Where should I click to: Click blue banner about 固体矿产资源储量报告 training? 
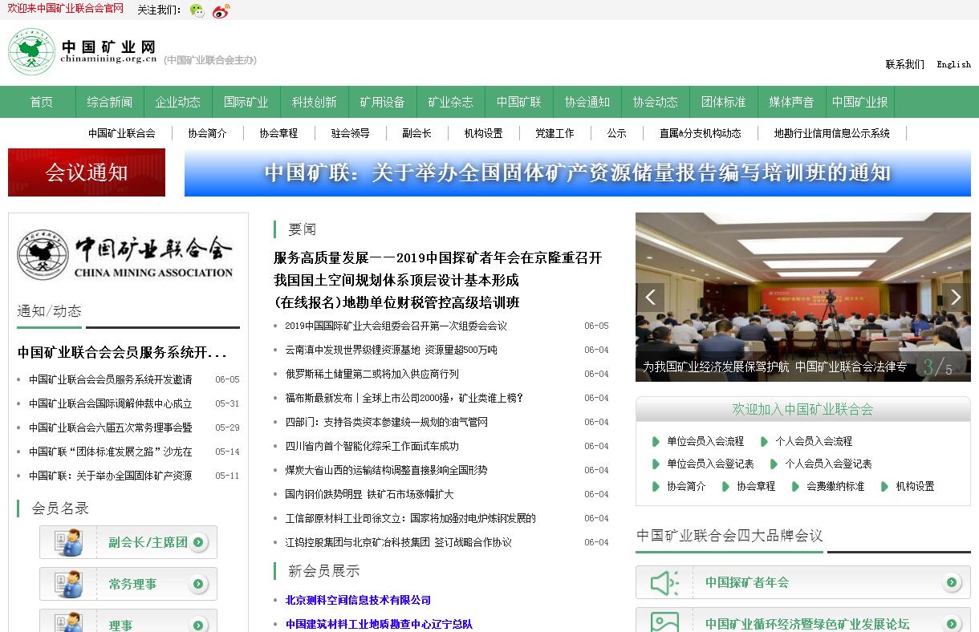[x=577, y=172]
